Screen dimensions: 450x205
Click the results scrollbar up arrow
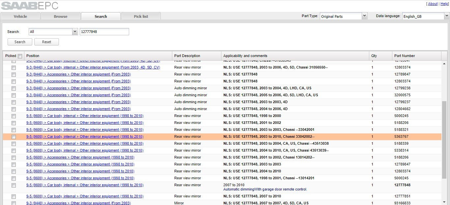(x=444, y=64)
